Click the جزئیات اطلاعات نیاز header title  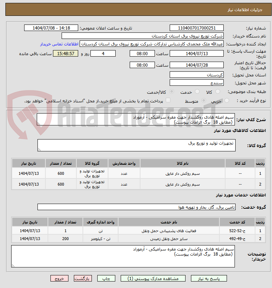tap(245, 10)
